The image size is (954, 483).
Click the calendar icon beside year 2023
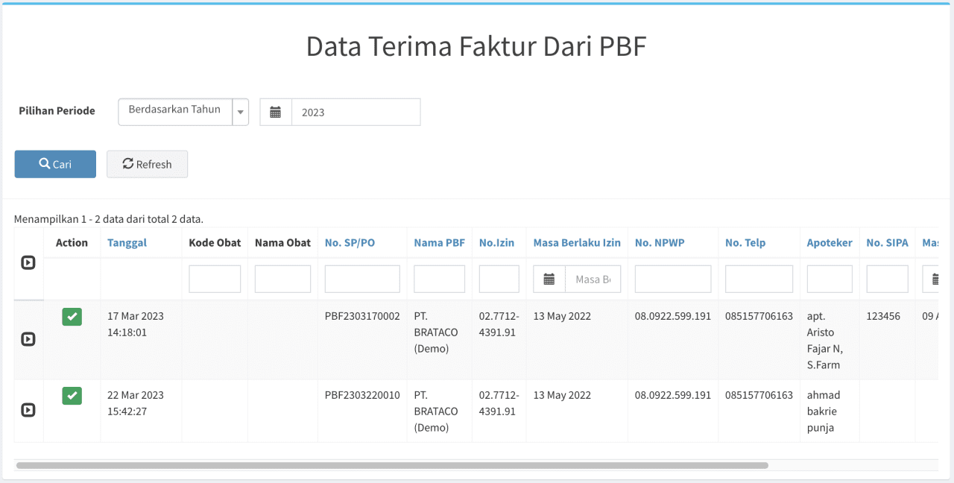click(x=276, y=113)
